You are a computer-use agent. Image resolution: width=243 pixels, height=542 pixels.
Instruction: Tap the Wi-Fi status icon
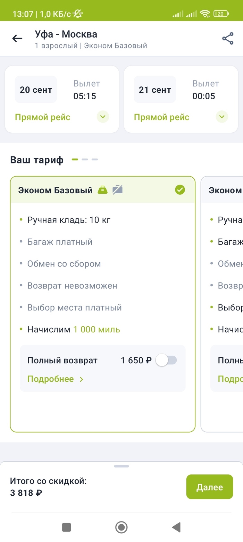[205, 14]
